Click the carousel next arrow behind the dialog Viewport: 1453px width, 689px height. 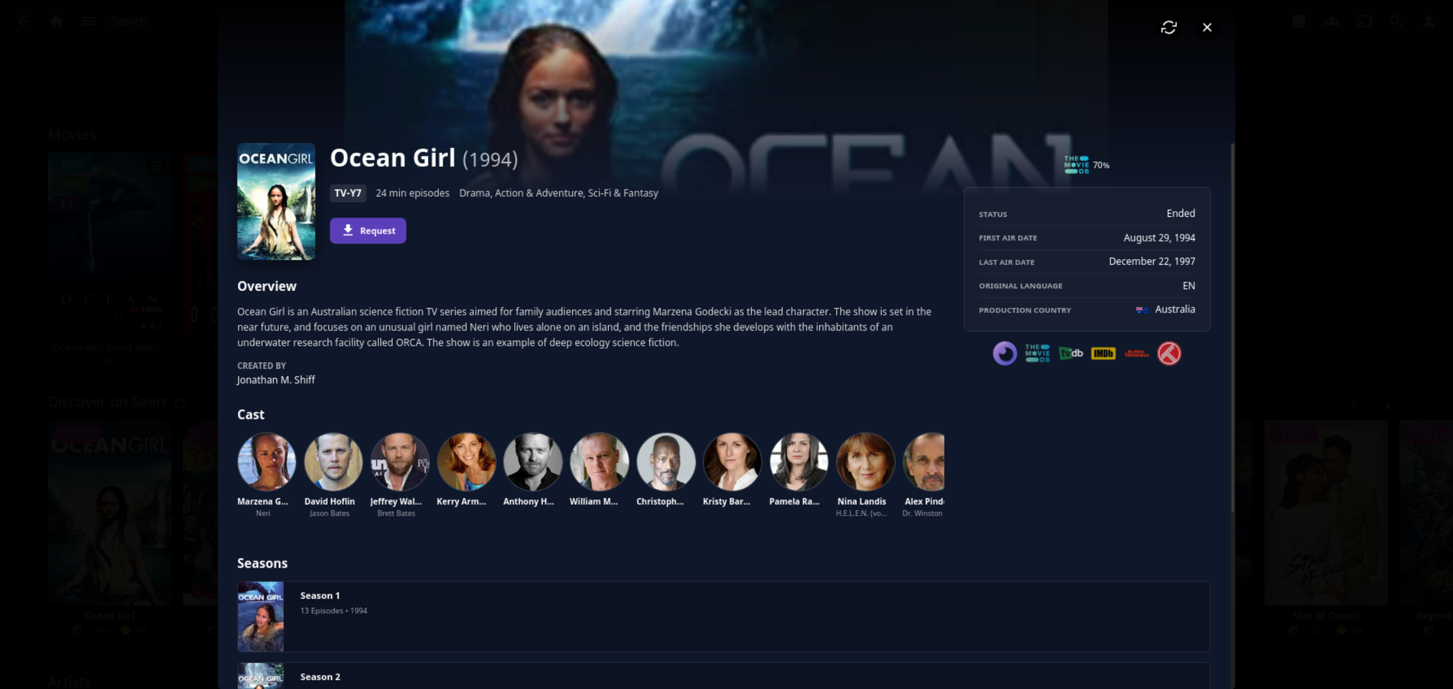tap(1387, 407)
